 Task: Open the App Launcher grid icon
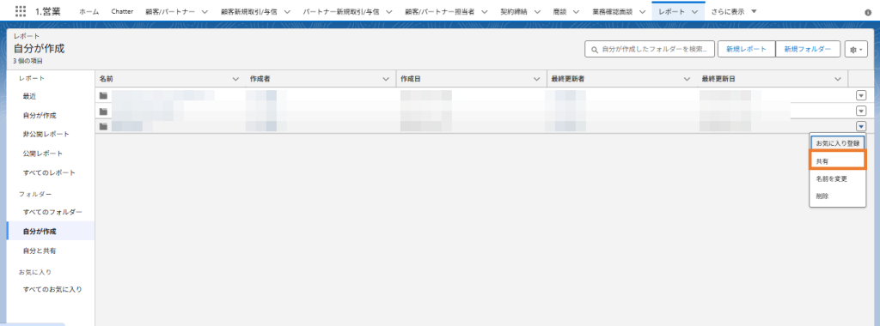21,10
